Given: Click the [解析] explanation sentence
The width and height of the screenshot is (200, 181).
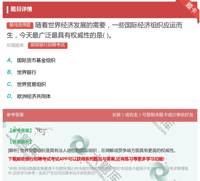Looking at the screenshot, I should click(92, 151).
